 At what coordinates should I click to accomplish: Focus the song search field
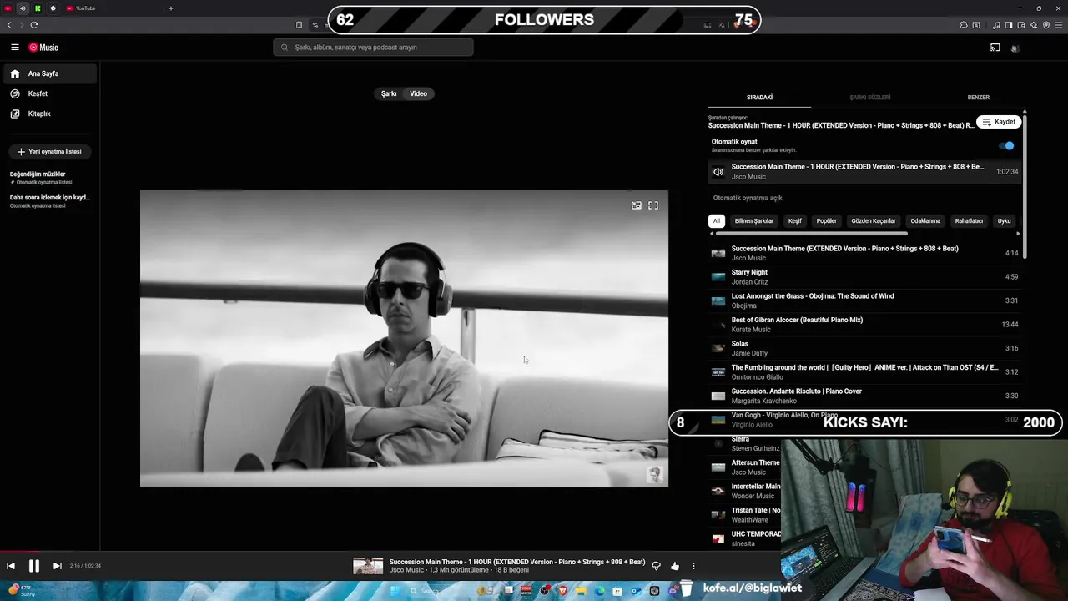tap(373, 48)
